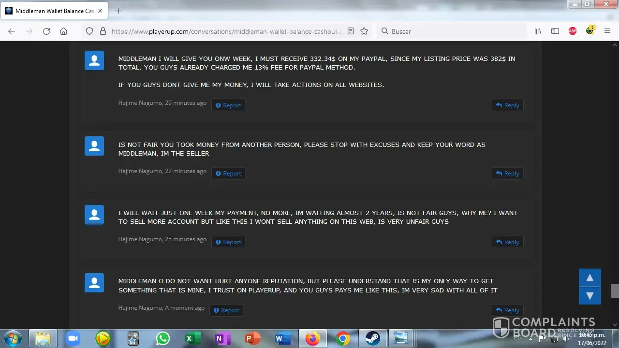Open the media player taskbar icon
Image resolution: width=619 pixels, height=348 pixels.
(103, 338)
